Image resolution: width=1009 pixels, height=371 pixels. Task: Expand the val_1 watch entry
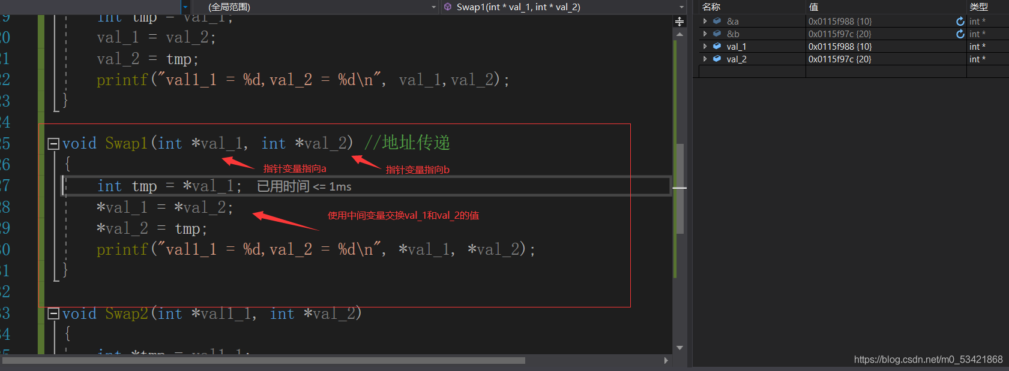(x=705, y=46)
